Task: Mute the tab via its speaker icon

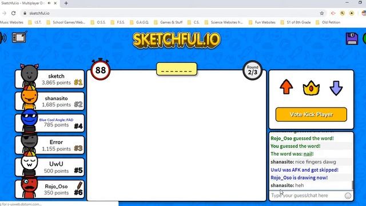Action: (49, 3)
